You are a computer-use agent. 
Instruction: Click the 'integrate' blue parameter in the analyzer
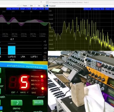pos(98,9)
